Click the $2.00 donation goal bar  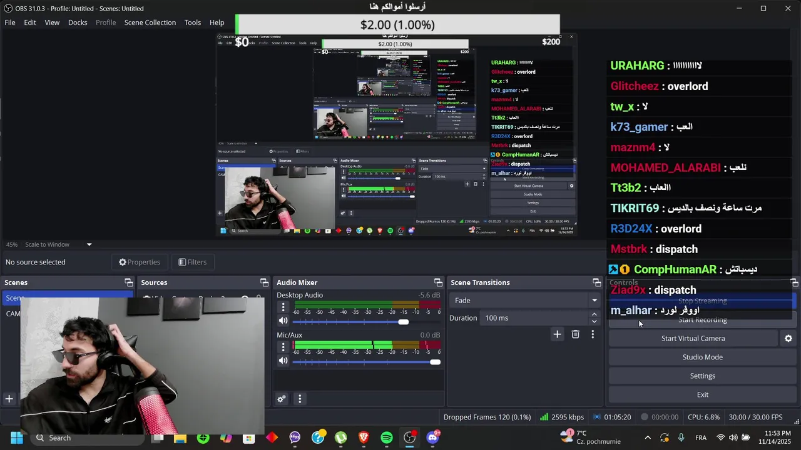tap(397, 24)
